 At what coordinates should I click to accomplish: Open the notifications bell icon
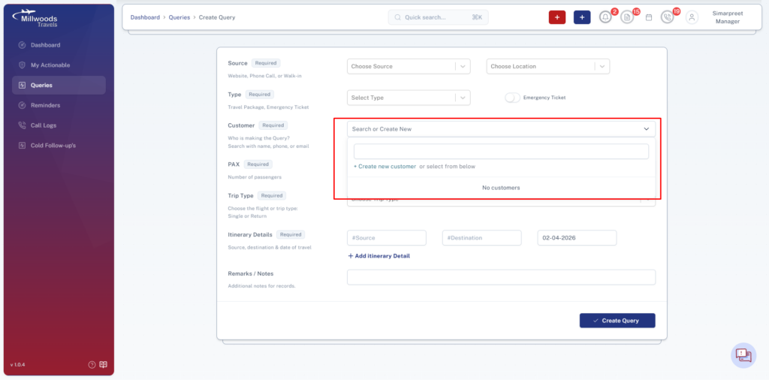(x=606, y=17)
